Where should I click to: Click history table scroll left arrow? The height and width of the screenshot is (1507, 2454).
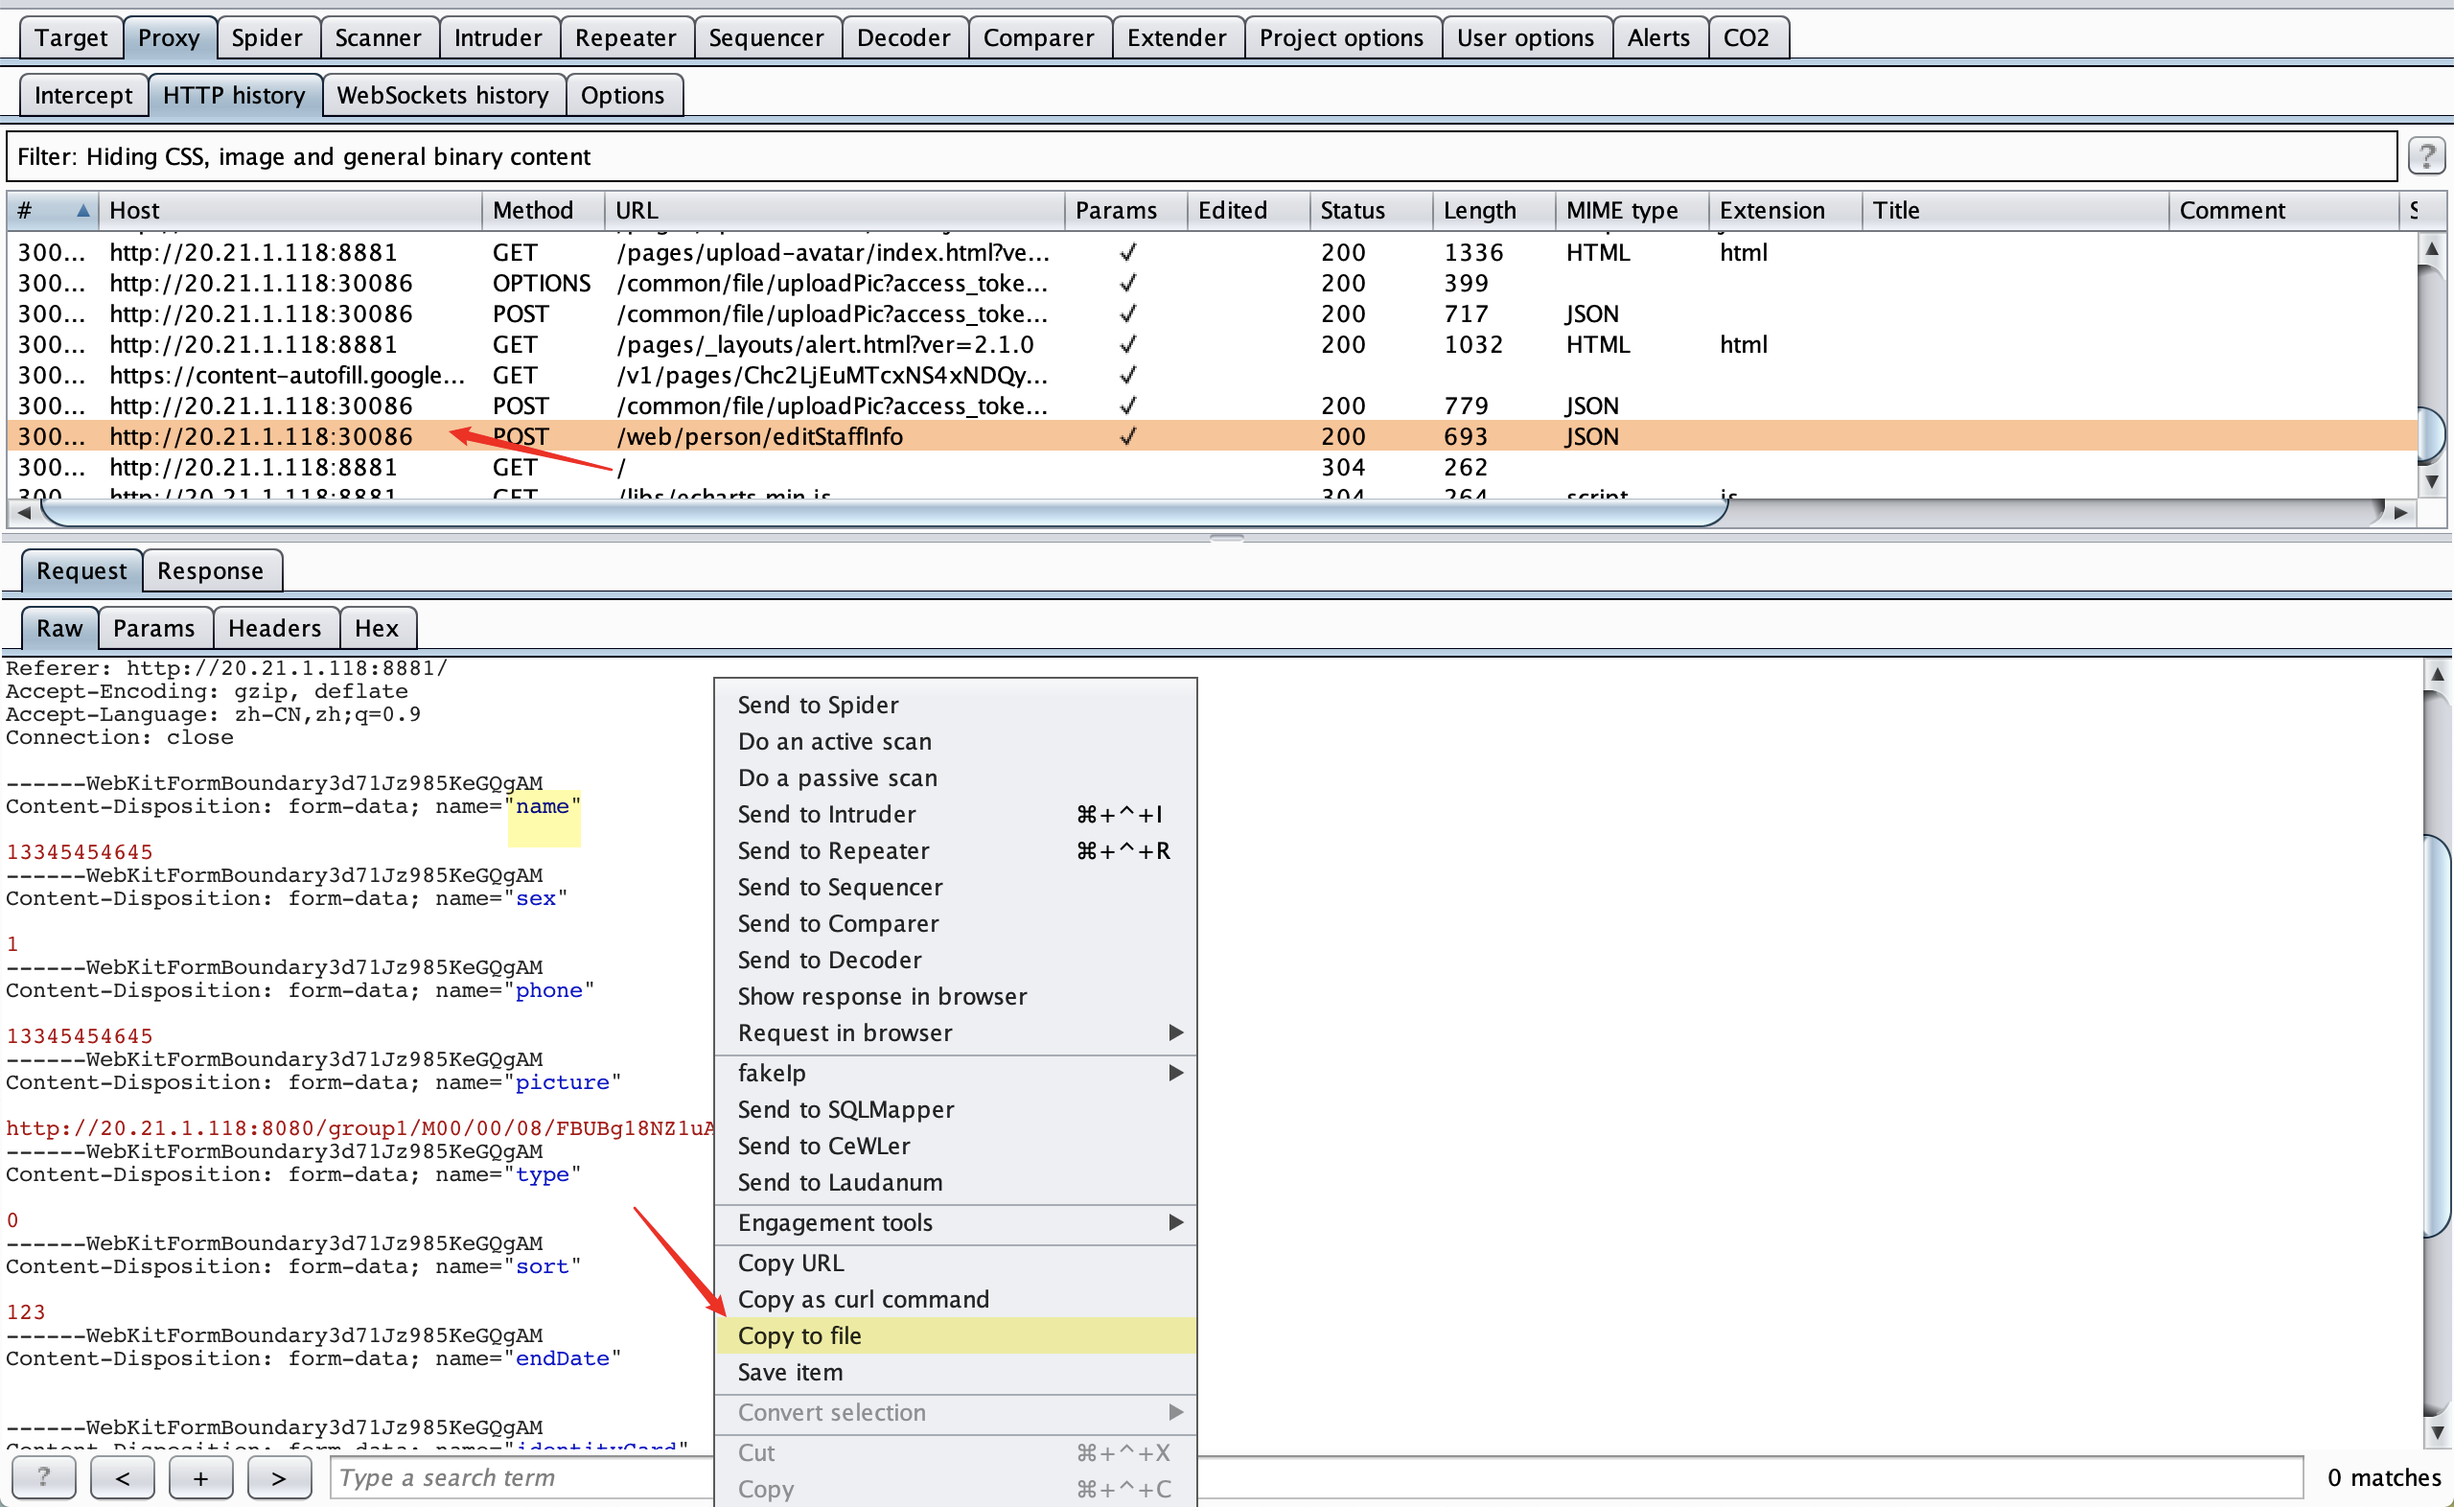click(24, 513)
